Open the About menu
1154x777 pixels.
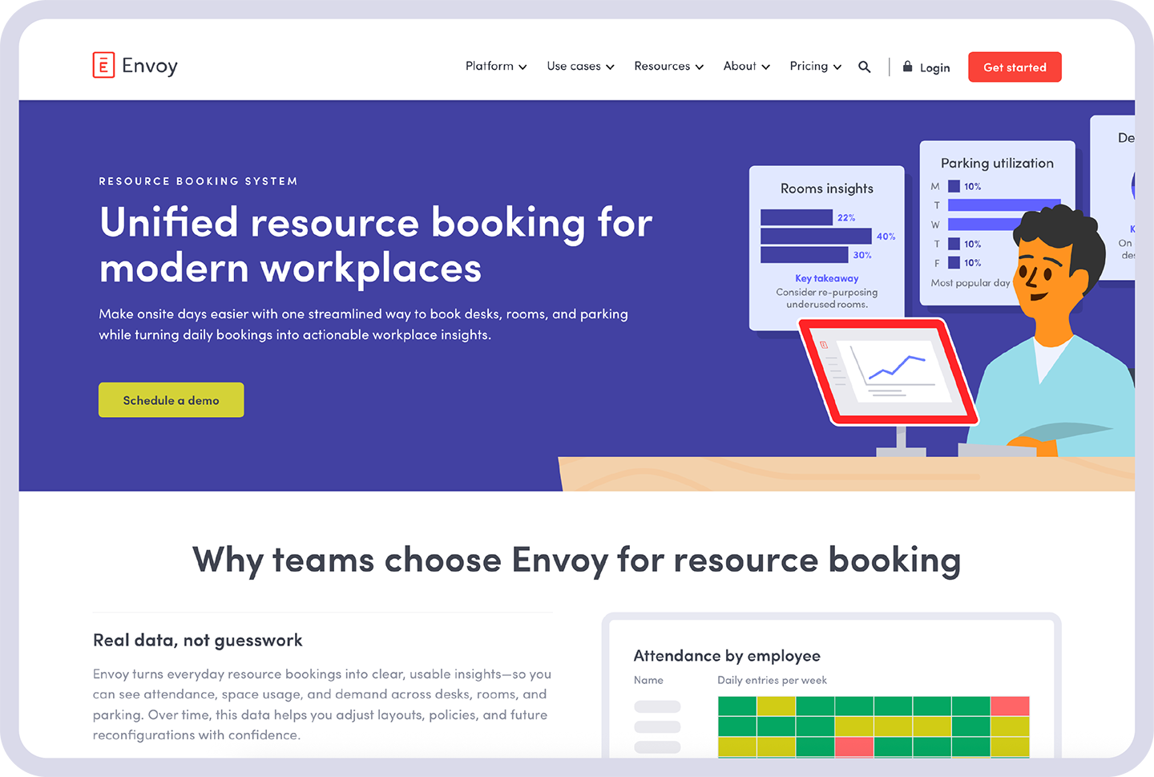(746, 67)
